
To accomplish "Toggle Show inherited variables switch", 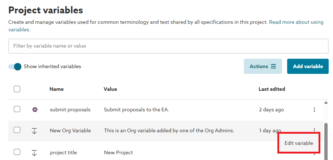I will point(15,67).
